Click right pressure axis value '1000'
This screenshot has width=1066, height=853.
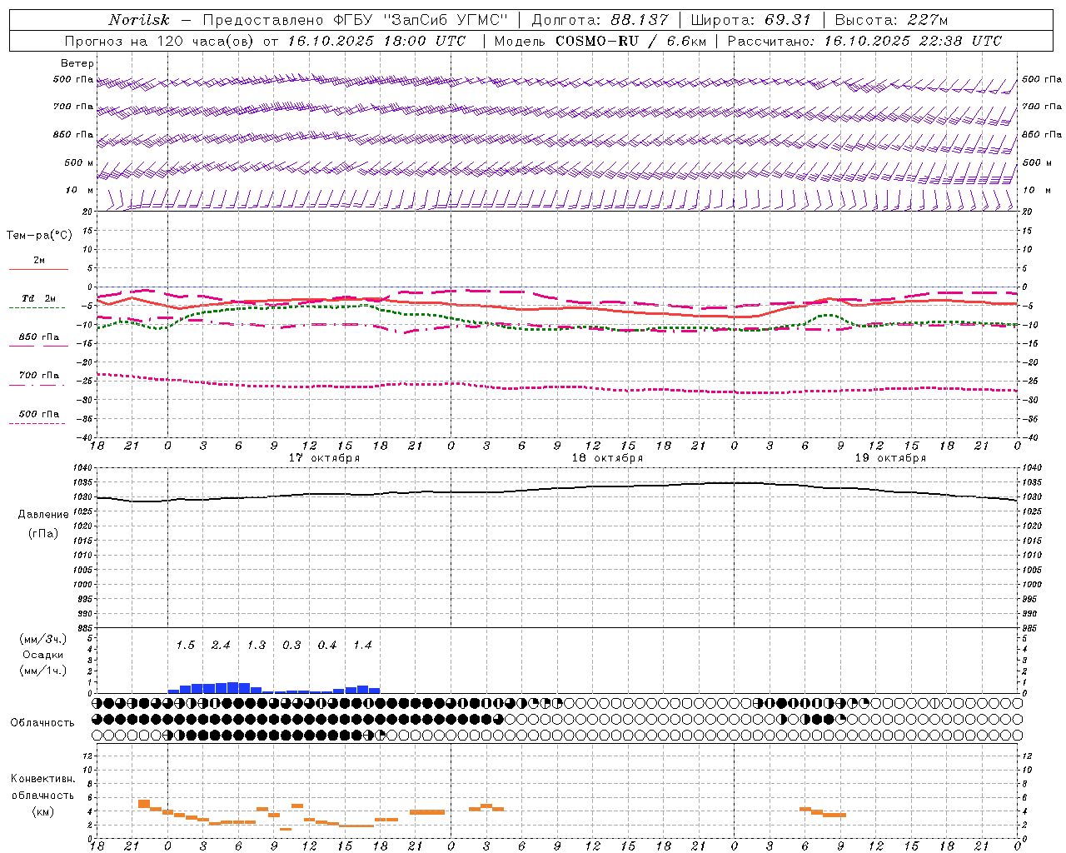[1031, 585]
